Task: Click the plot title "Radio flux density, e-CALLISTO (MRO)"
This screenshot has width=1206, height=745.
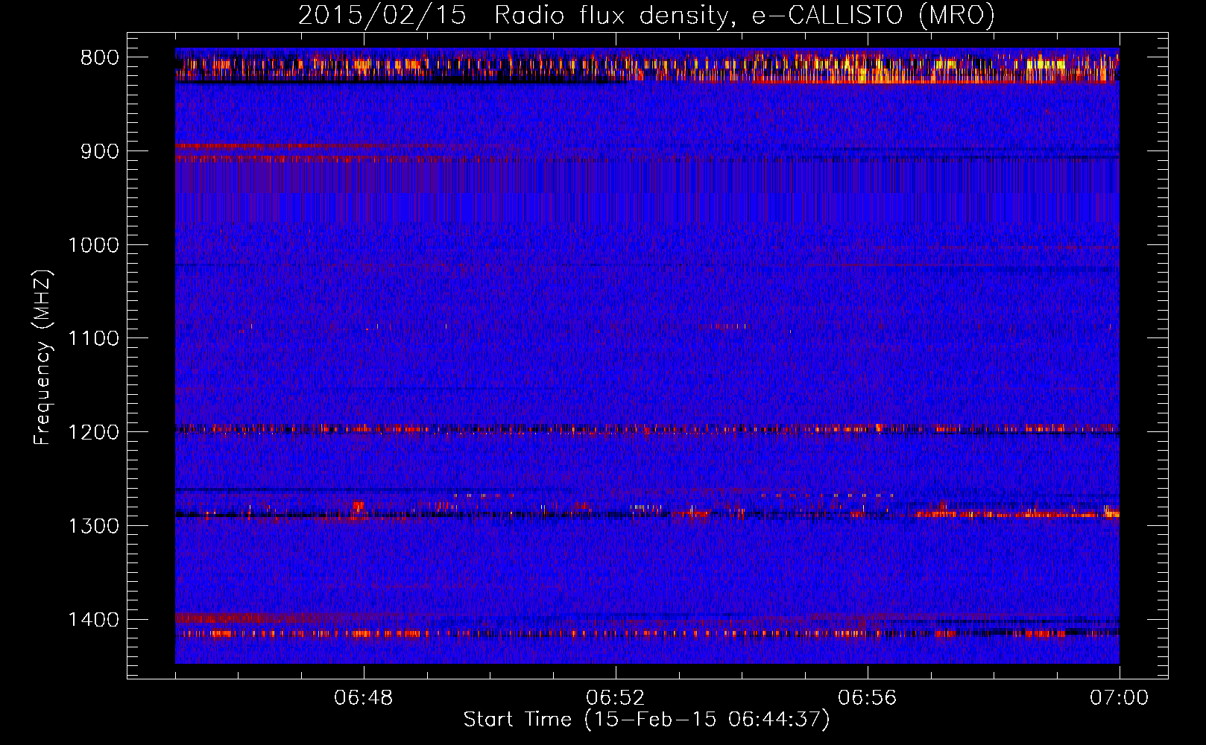Action: tap(744, 15)
